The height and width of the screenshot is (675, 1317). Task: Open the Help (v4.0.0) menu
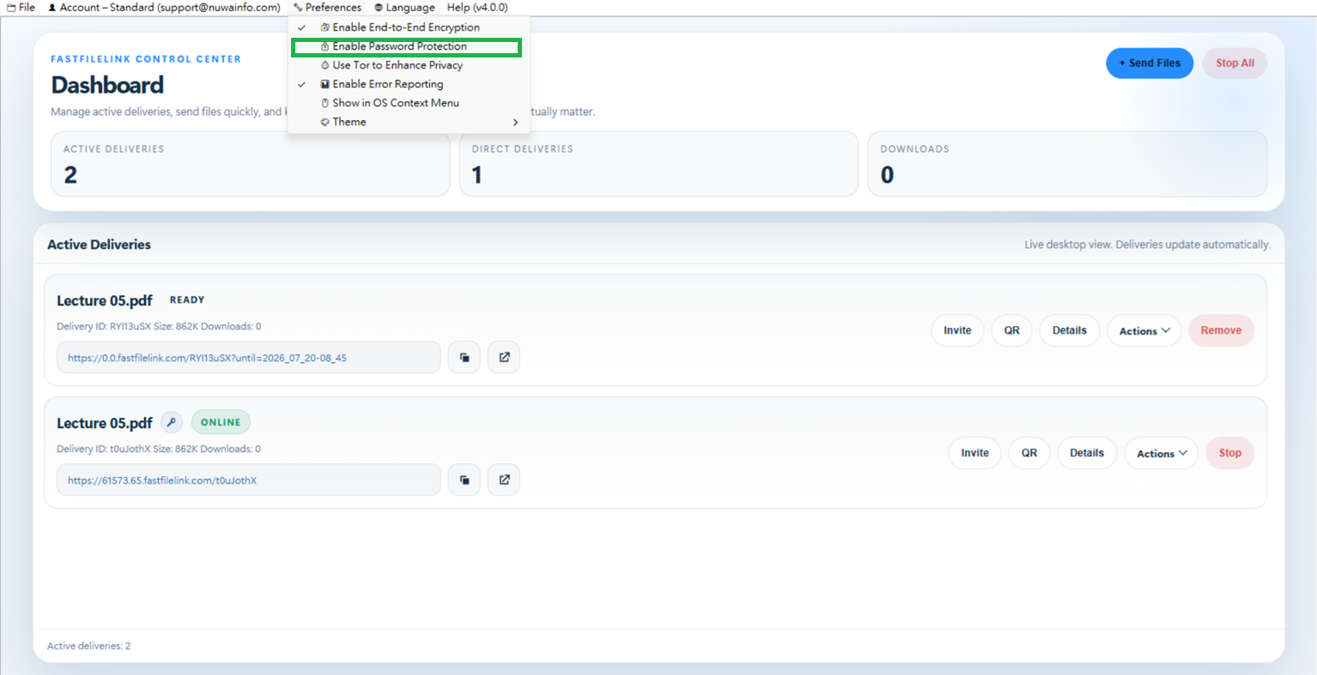point(477,7)
